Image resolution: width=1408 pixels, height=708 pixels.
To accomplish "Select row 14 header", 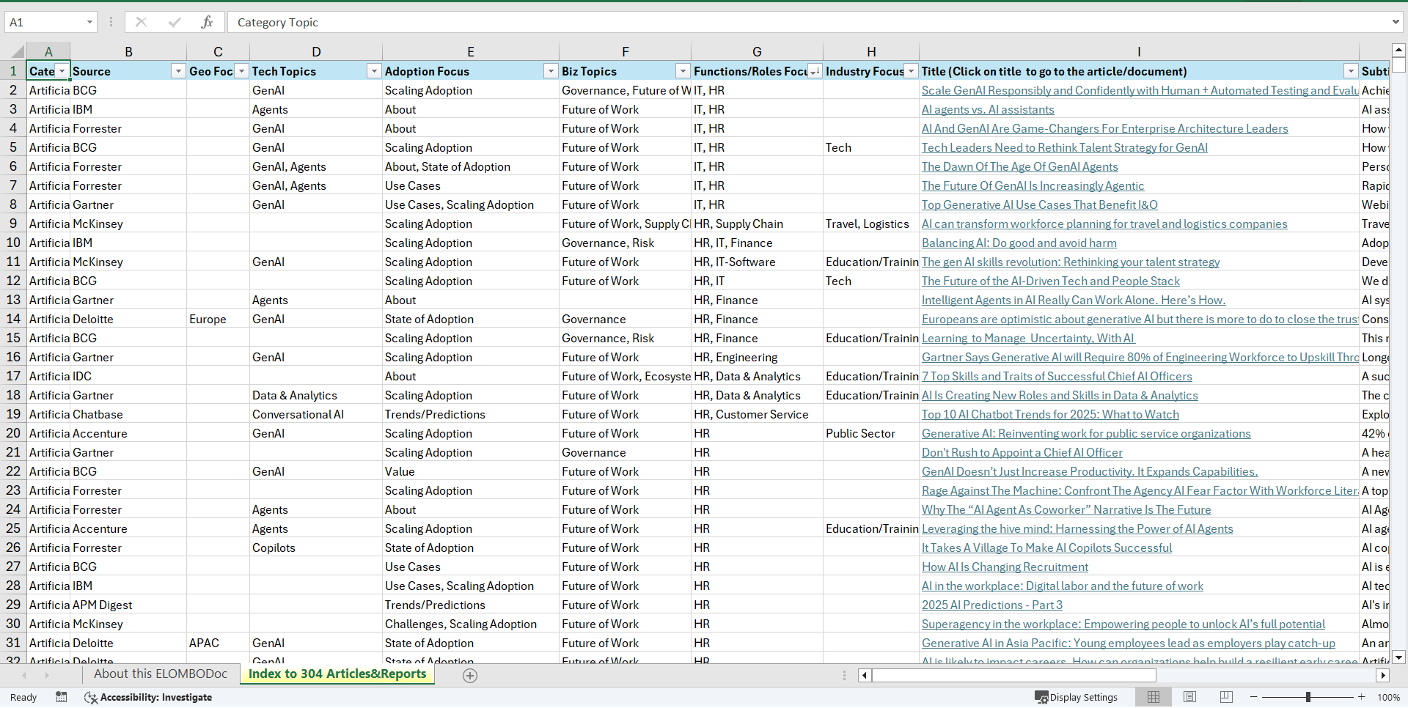I will [13, 320].
